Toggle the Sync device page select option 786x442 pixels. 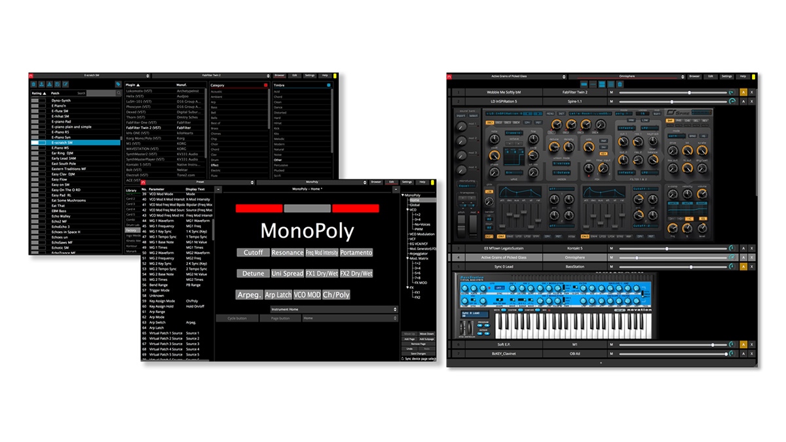[x=402, y=359]
